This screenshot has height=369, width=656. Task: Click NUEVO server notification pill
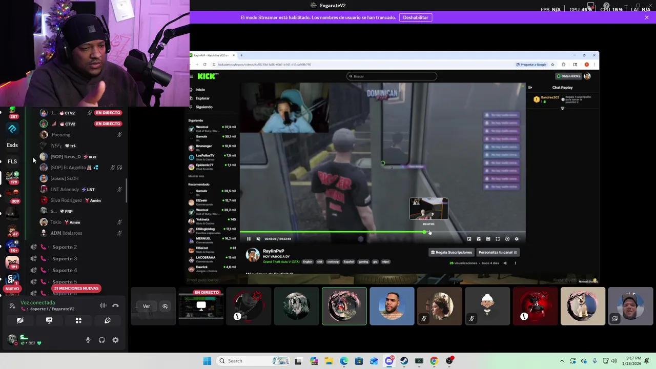click(12, 289)
